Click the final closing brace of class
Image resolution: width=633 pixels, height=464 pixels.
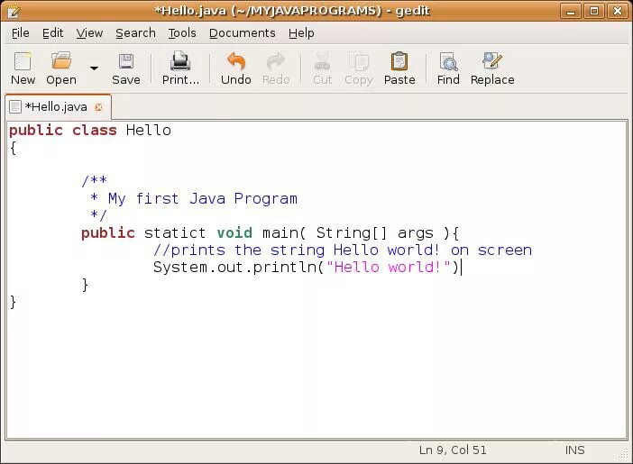pos(13,302)
